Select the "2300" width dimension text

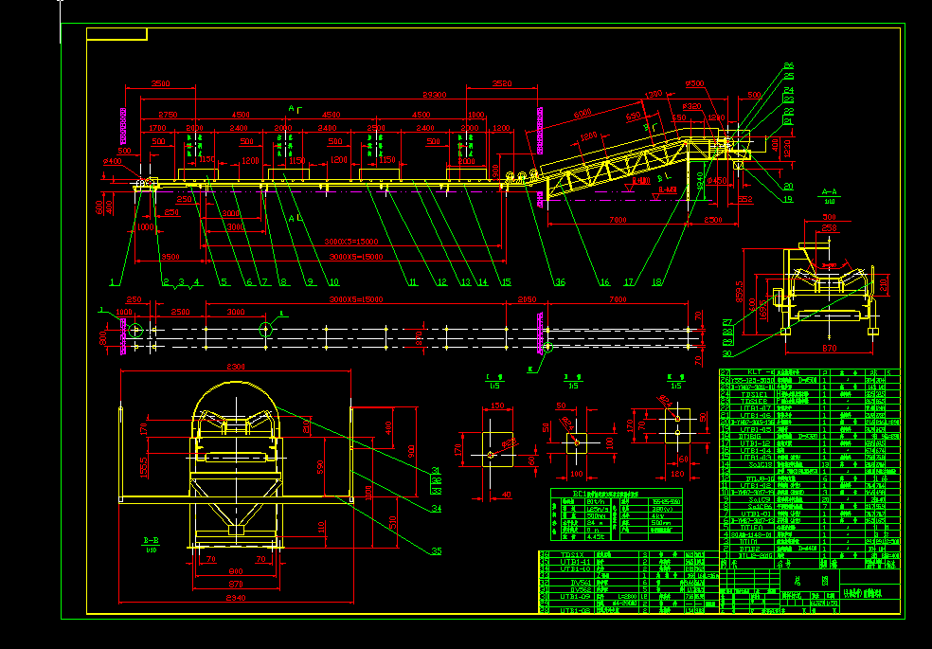pos(236,368)
